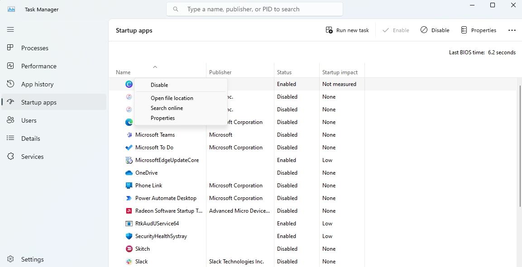The width and height of the screenshot is (522, 267).
Task: Click the Microsoft Teams app icon
Action: click(128, 134)
